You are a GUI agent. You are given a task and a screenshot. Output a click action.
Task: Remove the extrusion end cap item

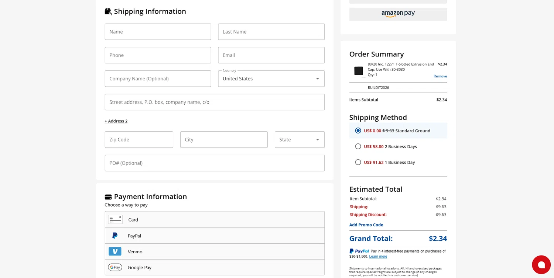[x=440, y=76]
